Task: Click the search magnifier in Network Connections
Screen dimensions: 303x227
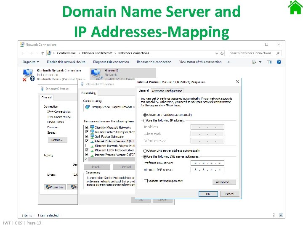Action: click(x=278, y=53)
